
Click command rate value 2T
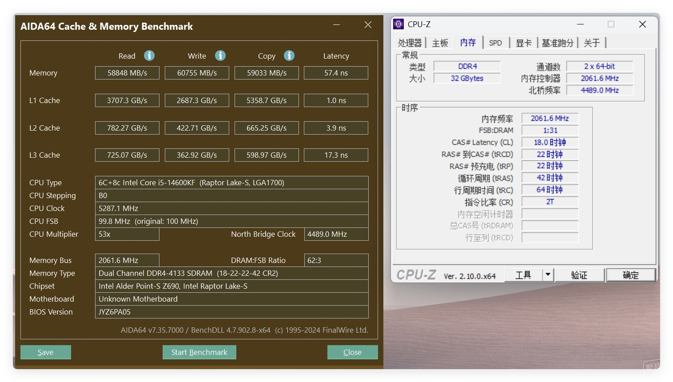click(x=550, y=202)
